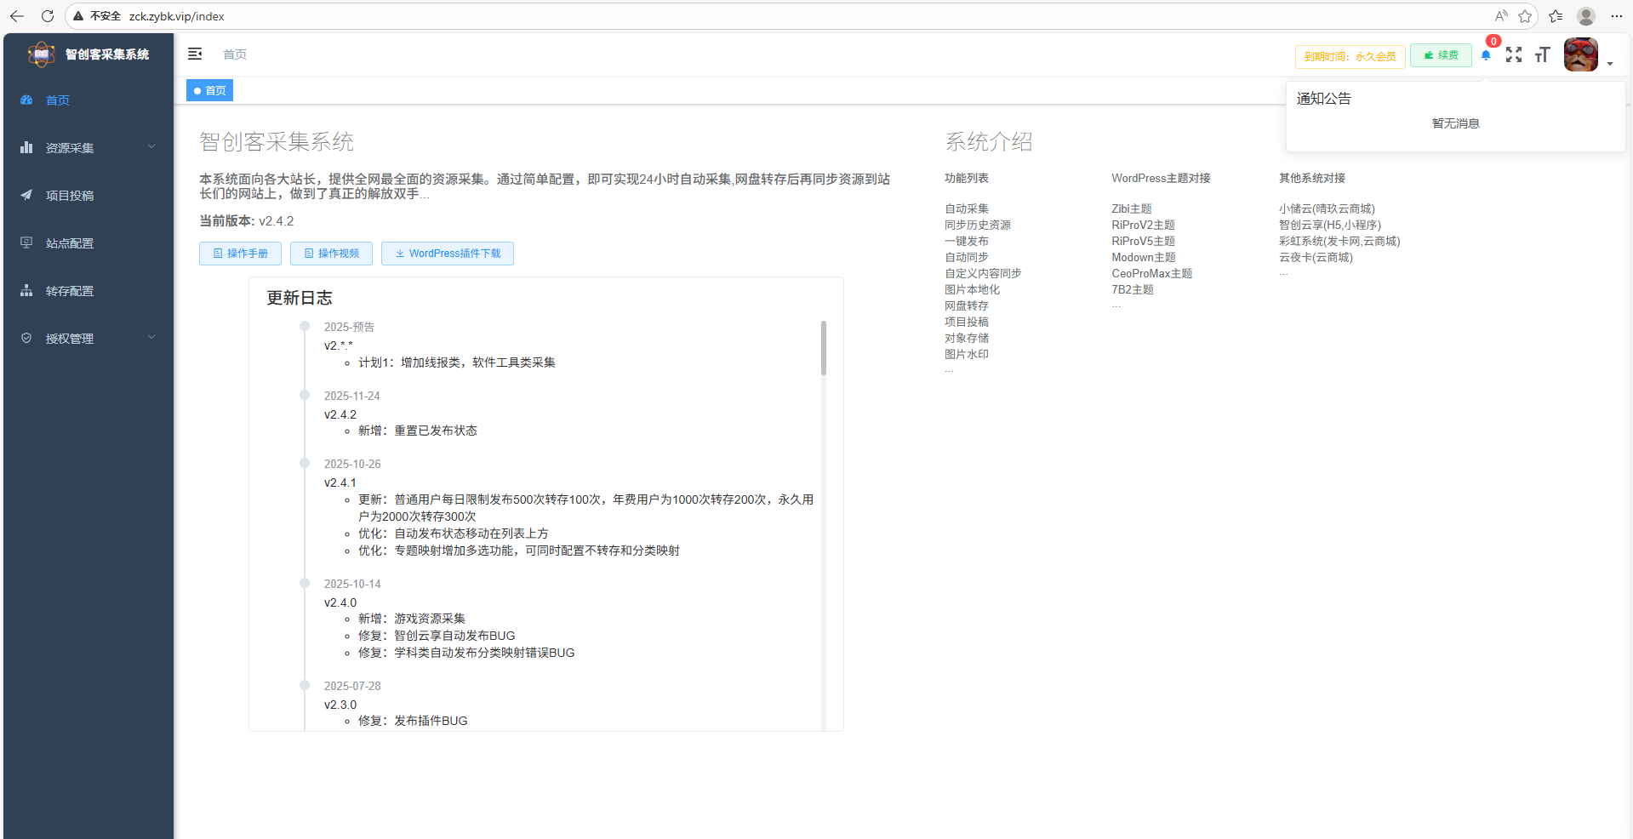
Task: Open the 首页 menu in top bar
Action: (235, 54)
